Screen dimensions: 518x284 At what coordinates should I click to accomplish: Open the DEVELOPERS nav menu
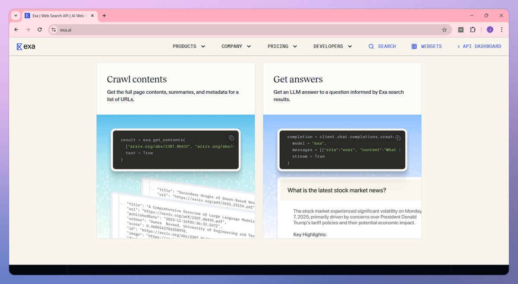pyautogui.click(x=333, y=46)
